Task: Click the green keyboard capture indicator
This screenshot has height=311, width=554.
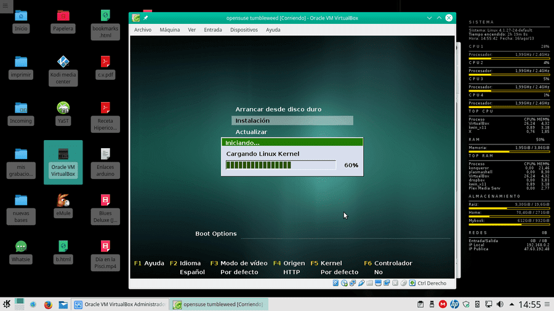Action: [x=412, y=283]
